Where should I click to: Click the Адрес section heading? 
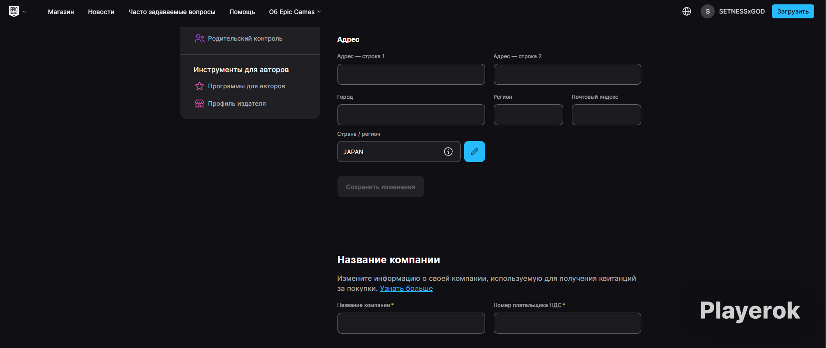[x=348, y=39]
